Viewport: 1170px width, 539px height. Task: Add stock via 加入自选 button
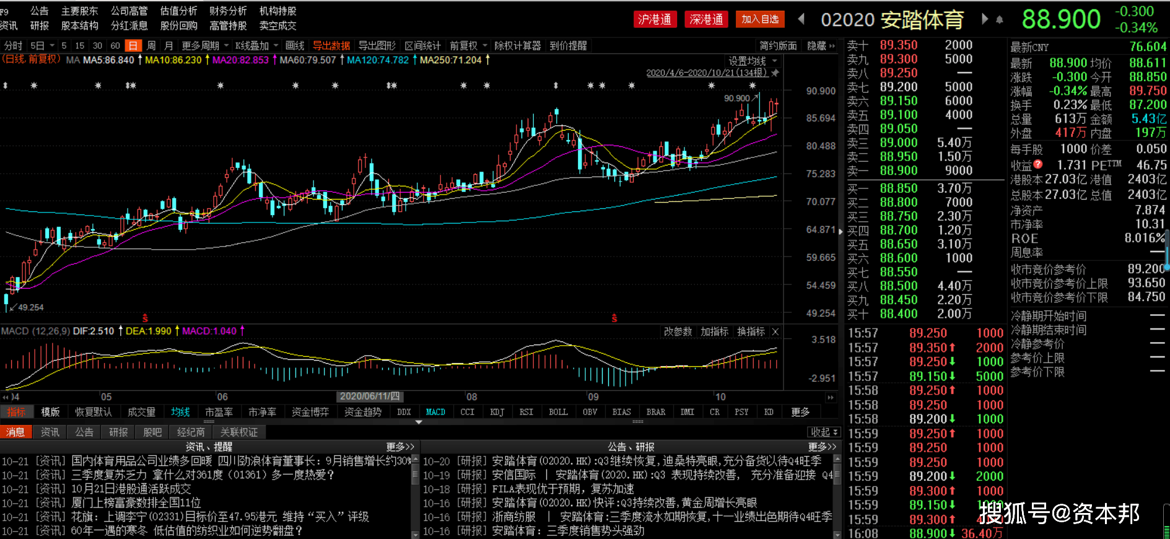point(760,19)
